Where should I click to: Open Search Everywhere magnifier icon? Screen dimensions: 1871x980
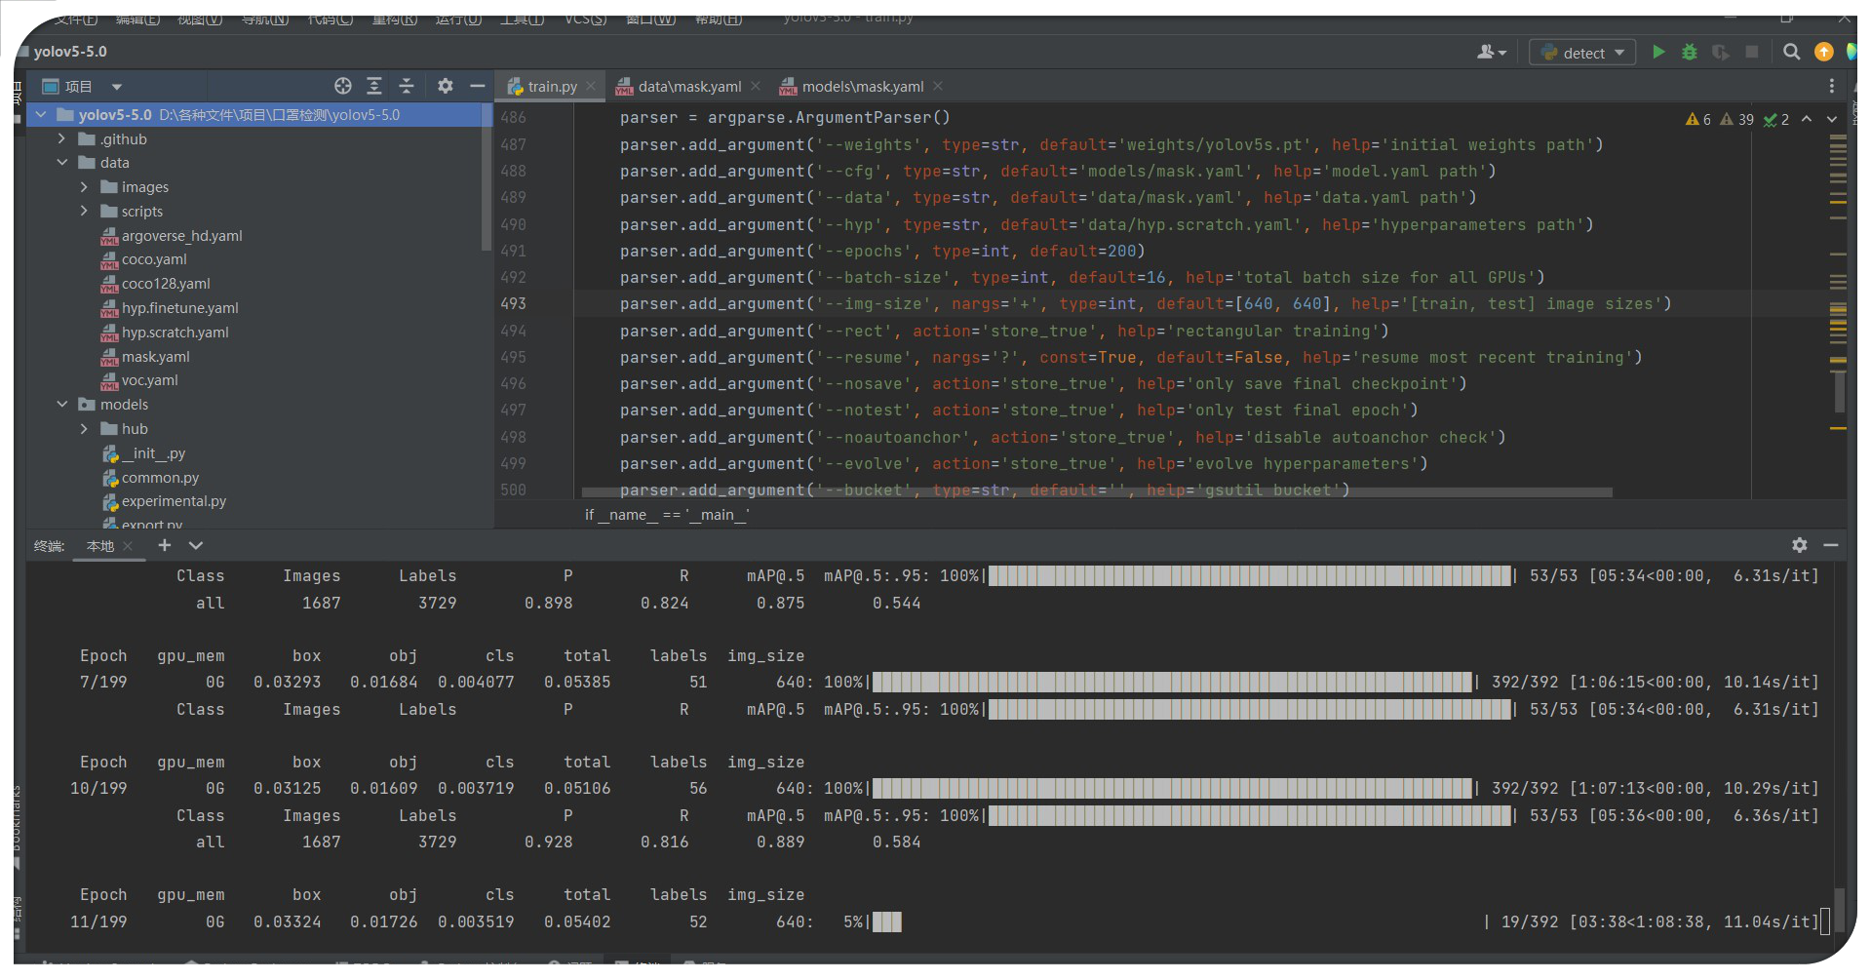tap(1791, 53)
